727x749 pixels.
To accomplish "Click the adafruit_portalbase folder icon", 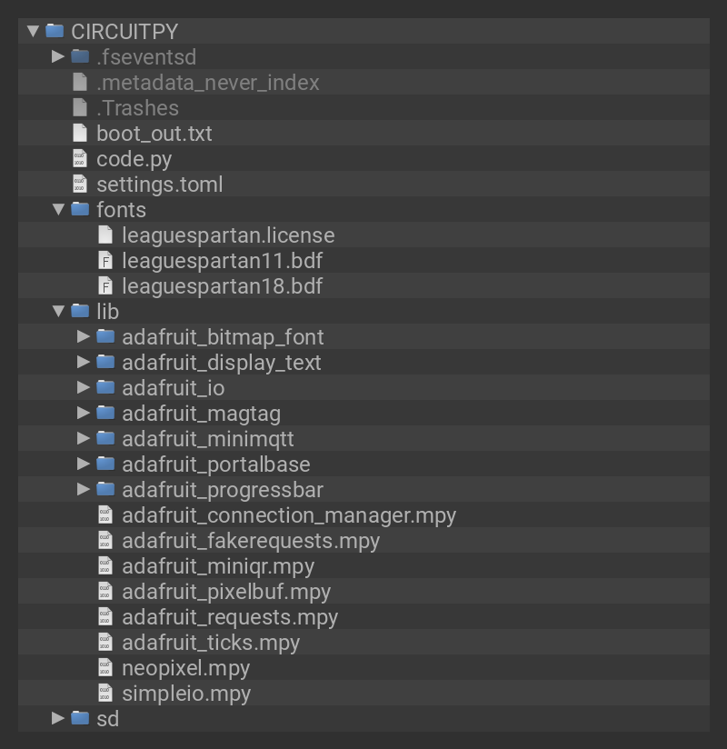I will click(x=105, y=464).
